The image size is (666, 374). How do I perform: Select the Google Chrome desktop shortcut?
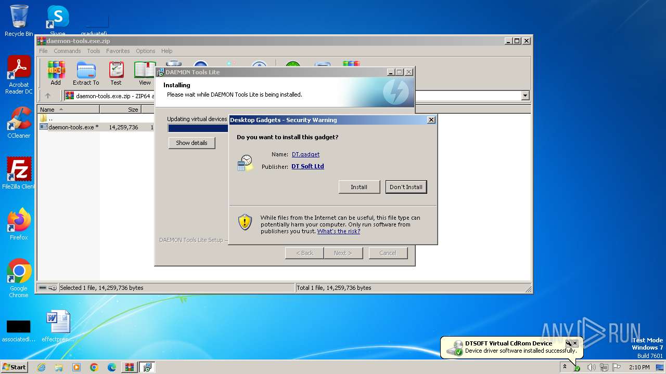point(19,278)
